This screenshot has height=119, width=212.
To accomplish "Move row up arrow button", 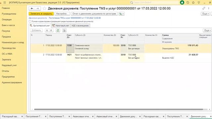I will 47,30.
